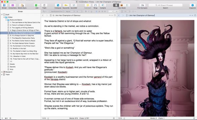Collapse the FIONA folder
This screenshot has height=120, width=197.
(x=4, y=17)
